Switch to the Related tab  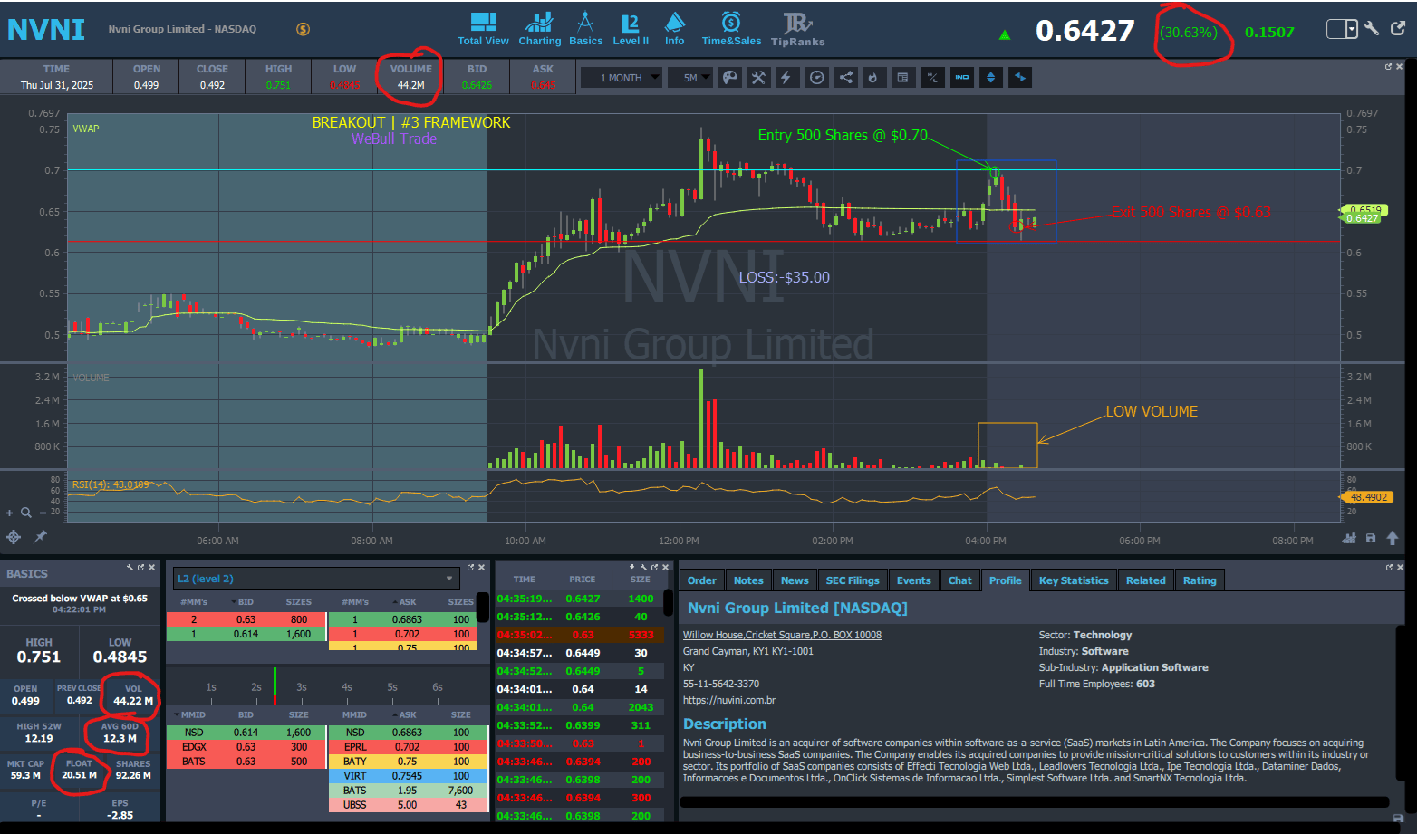(x=1146, y=580)
